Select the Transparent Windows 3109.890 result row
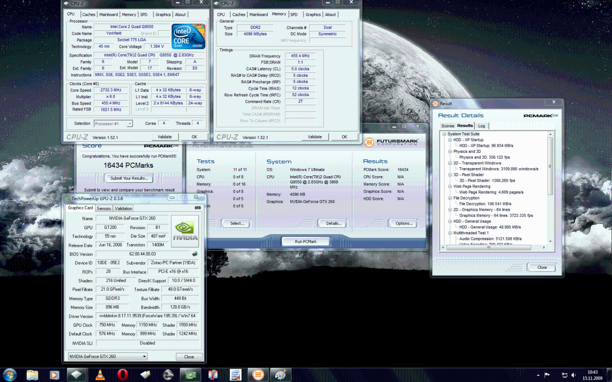This screenshot has height=382, width=612. [x=498, y=169]
